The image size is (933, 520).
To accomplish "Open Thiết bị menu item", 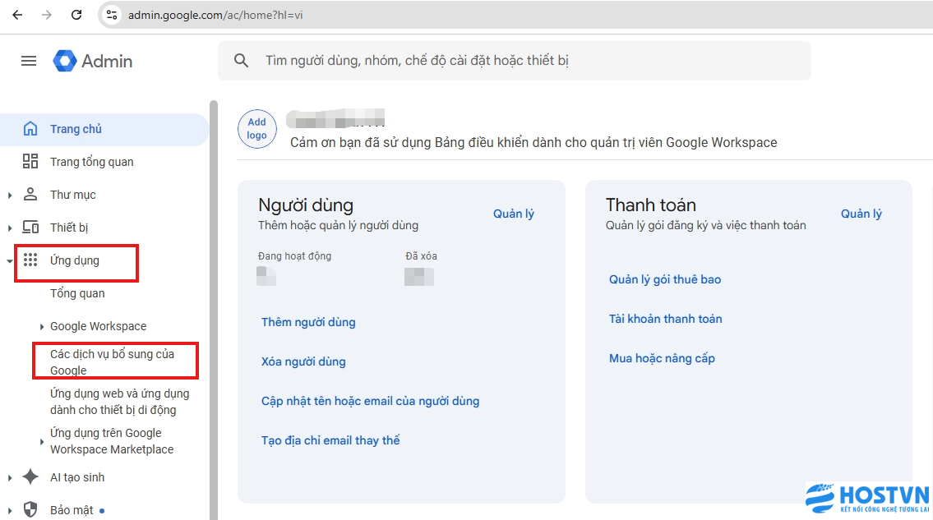I will [x=69, y=228].
